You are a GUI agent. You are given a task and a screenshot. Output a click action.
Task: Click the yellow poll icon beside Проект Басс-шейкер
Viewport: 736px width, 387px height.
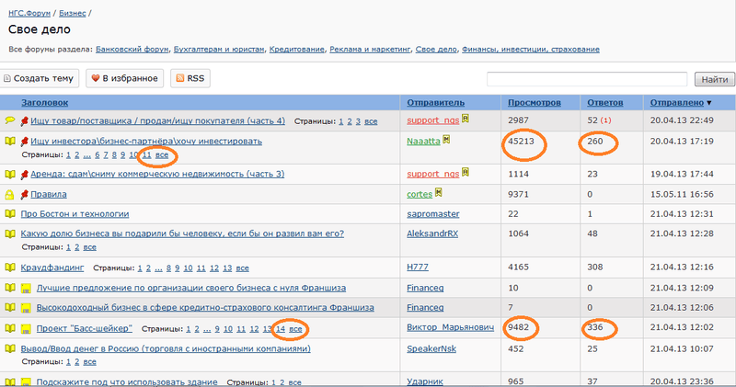click(27, 329)
